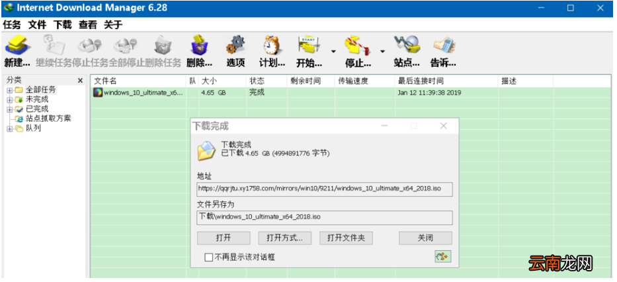Click the 文件另存为 path field
Viewport: 617px width, 282px height.
pos(325,217)
